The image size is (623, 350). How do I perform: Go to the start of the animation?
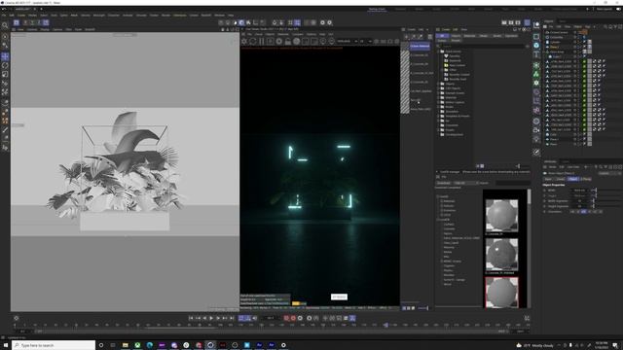(x=191, y=318)
